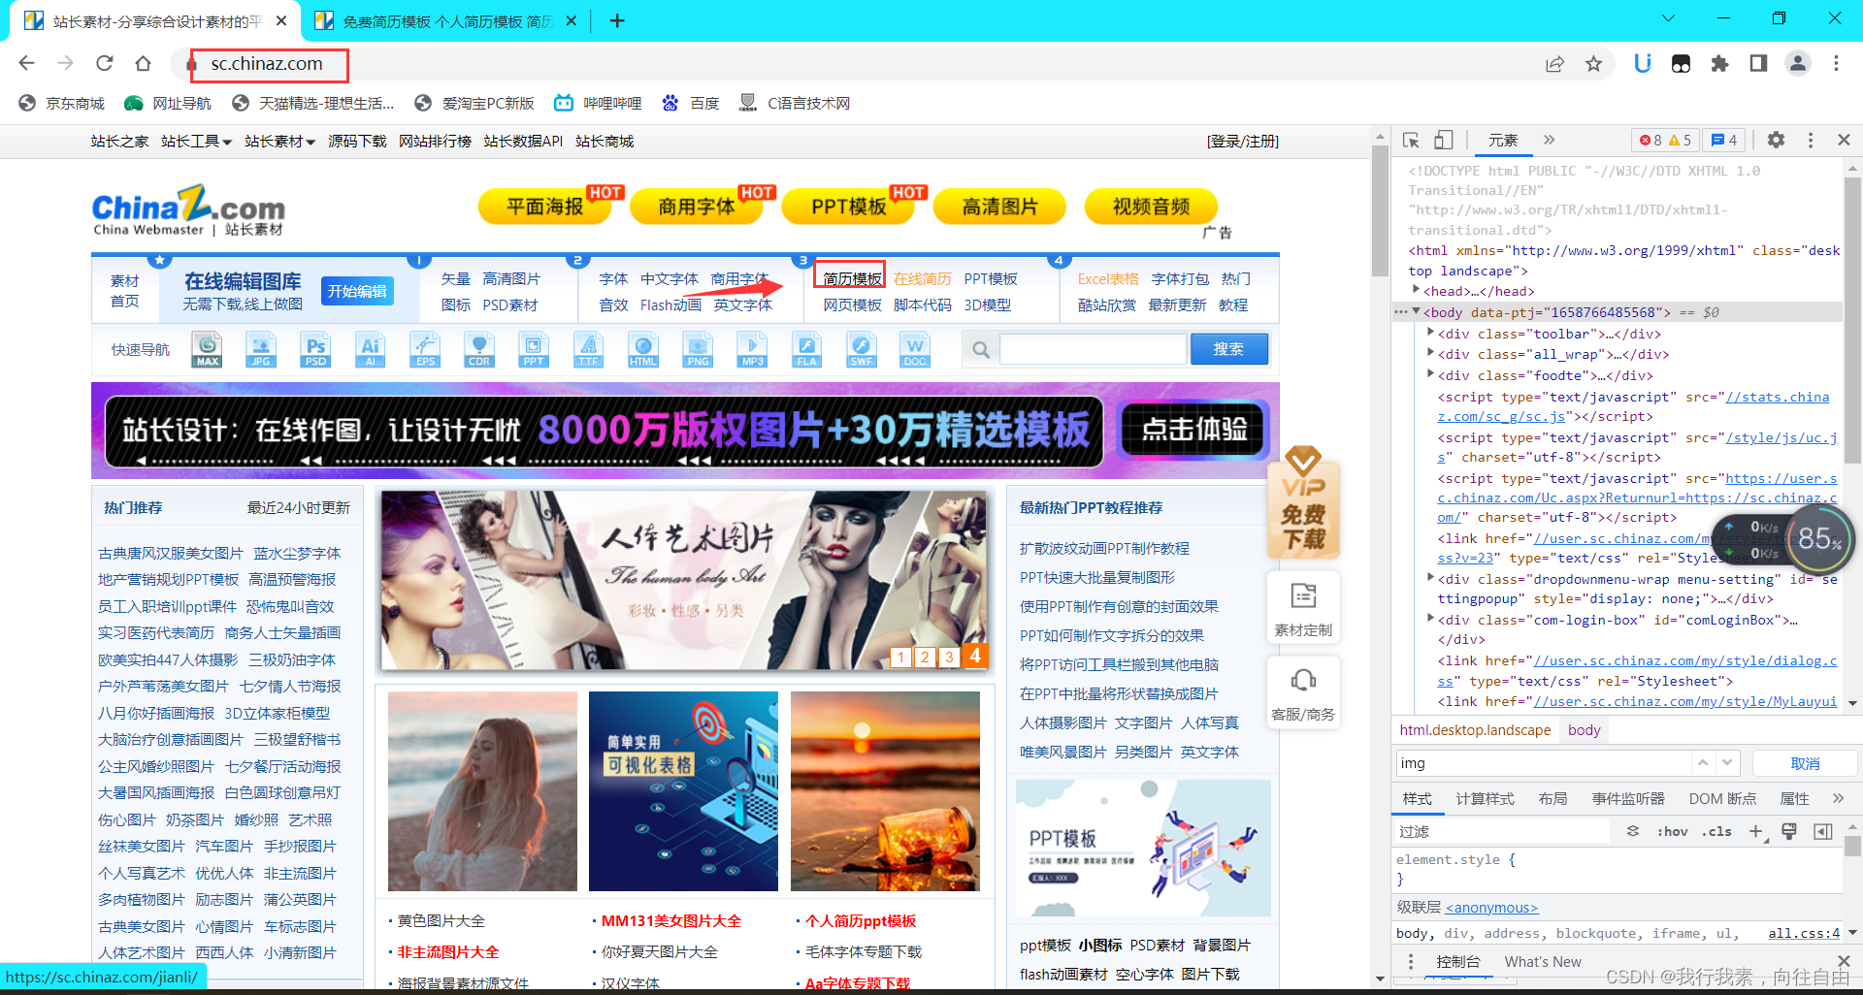The height and width of the screenshot is (995, 1863).
Task: Switch to the DOM 断点 tab
Action: (x=1722, y=798)
